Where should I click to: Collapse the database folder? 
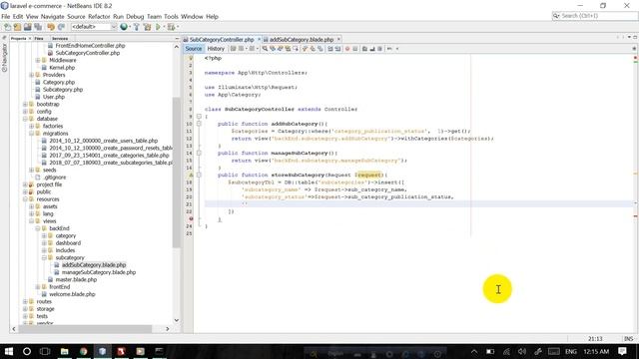[x=25, y=119]
